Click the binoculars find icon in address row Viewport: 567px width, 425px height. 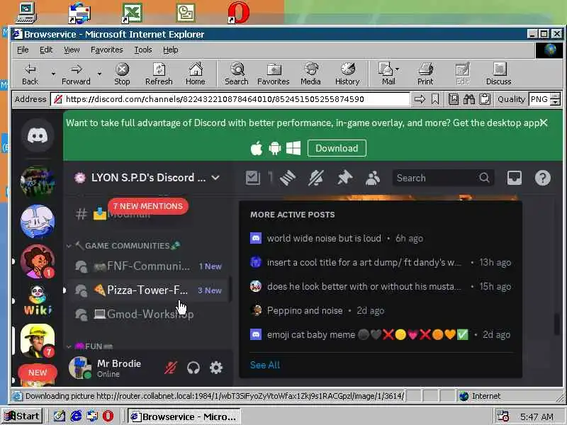click(469, 99)
